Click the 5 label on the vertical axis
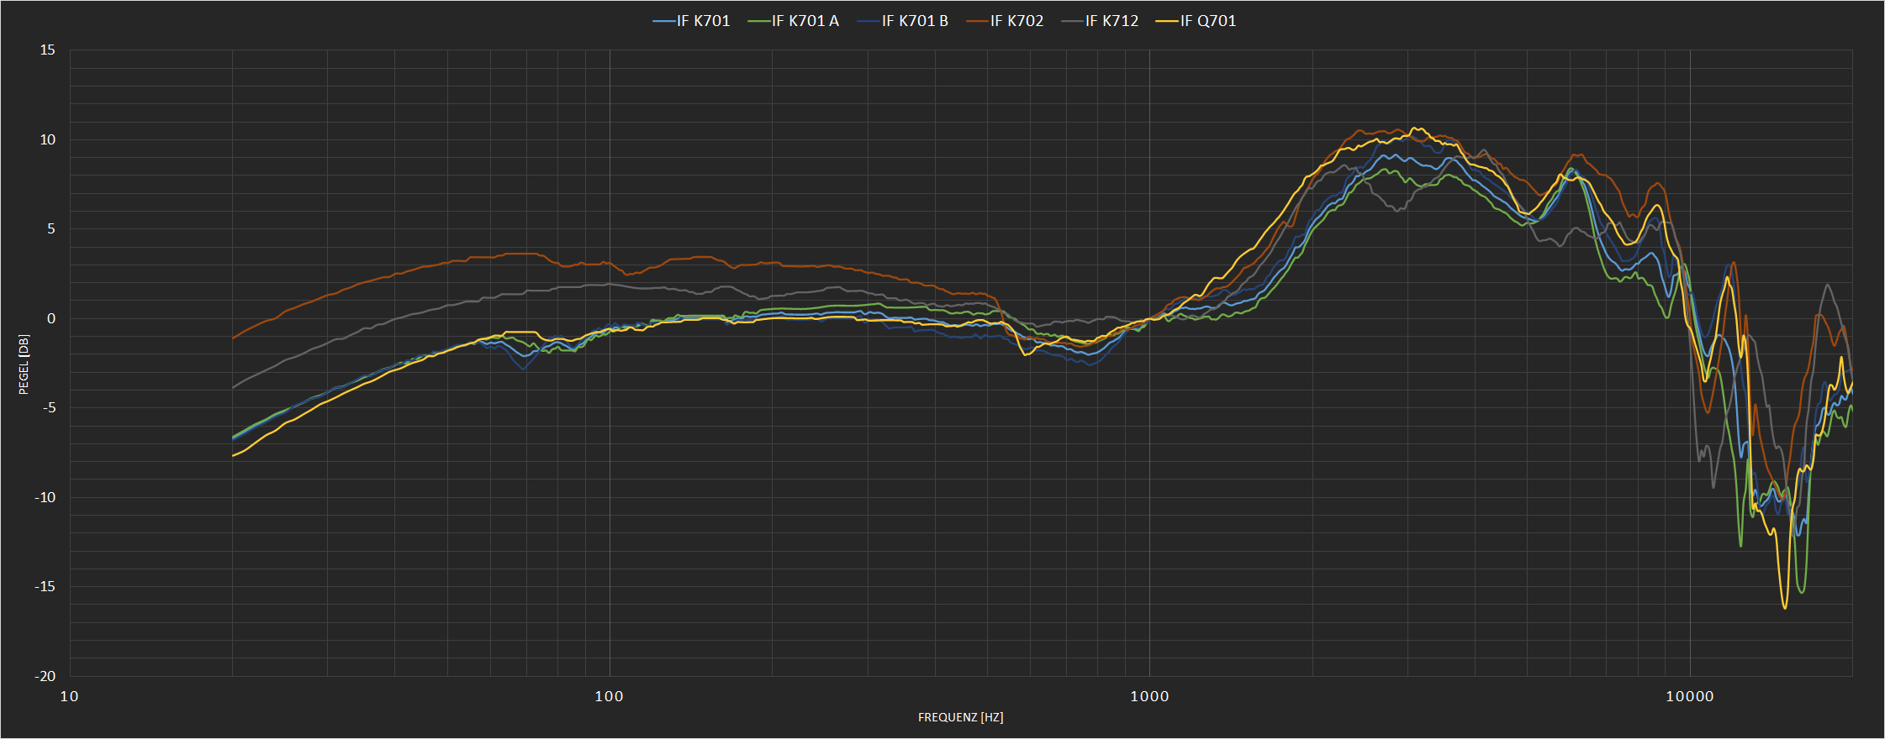Screen dimensions: 1885x739 coord(51,228)
